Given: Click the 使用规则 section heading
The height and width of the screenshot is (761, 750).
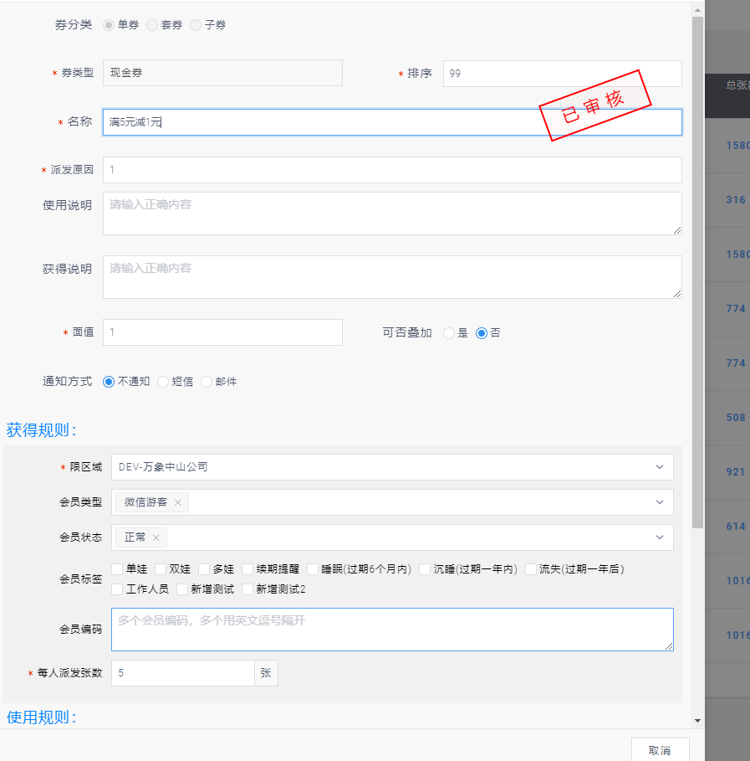Looking at the screenshot, I should tap(42, 717).
